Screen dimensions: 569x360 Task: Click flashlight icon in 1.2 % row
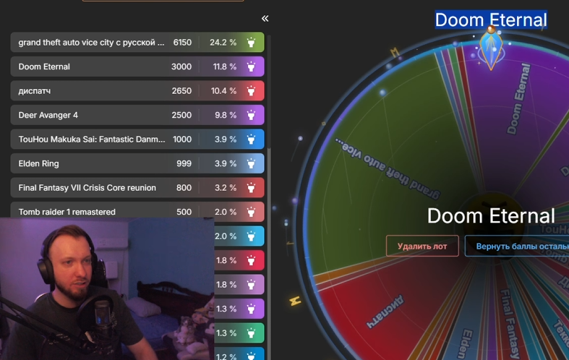pyautogui.click(x=251, y=356)
